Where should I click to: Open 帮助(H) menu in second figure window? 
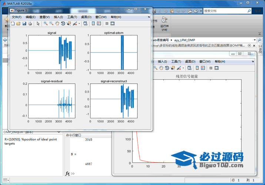pos(220,61)
